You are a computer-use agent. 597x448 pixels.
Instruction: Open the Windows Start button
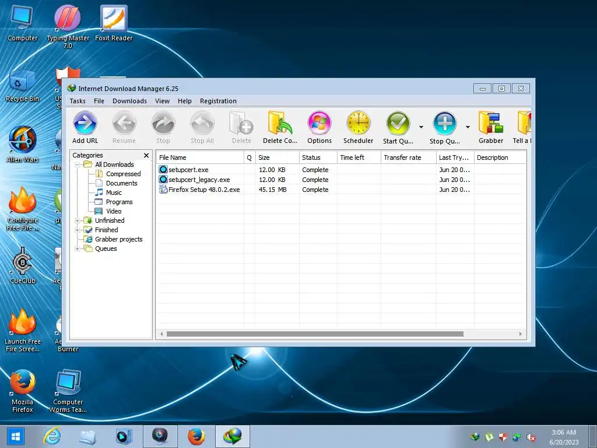tap(16, 436)
